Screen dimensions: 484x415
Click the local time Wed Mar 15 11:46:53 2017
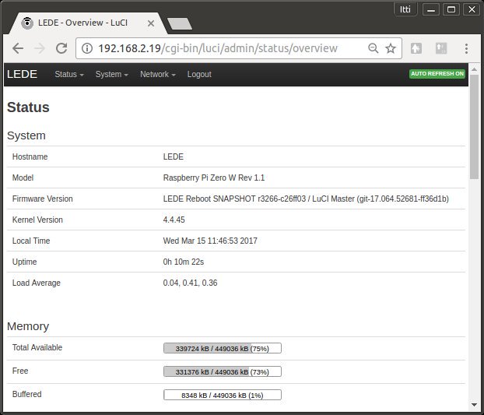tap(210, 241)
